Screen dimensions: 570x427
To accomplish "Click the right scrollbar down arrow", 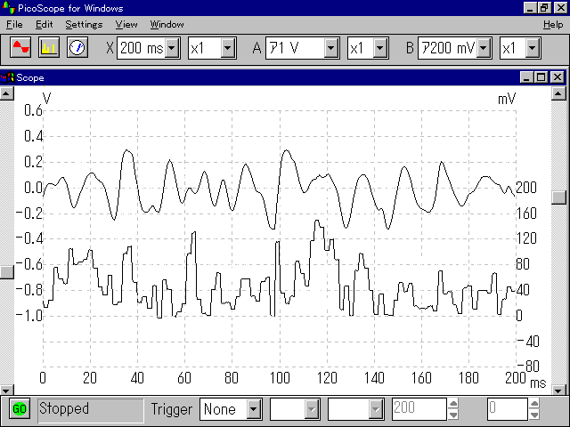I will 558,391.
